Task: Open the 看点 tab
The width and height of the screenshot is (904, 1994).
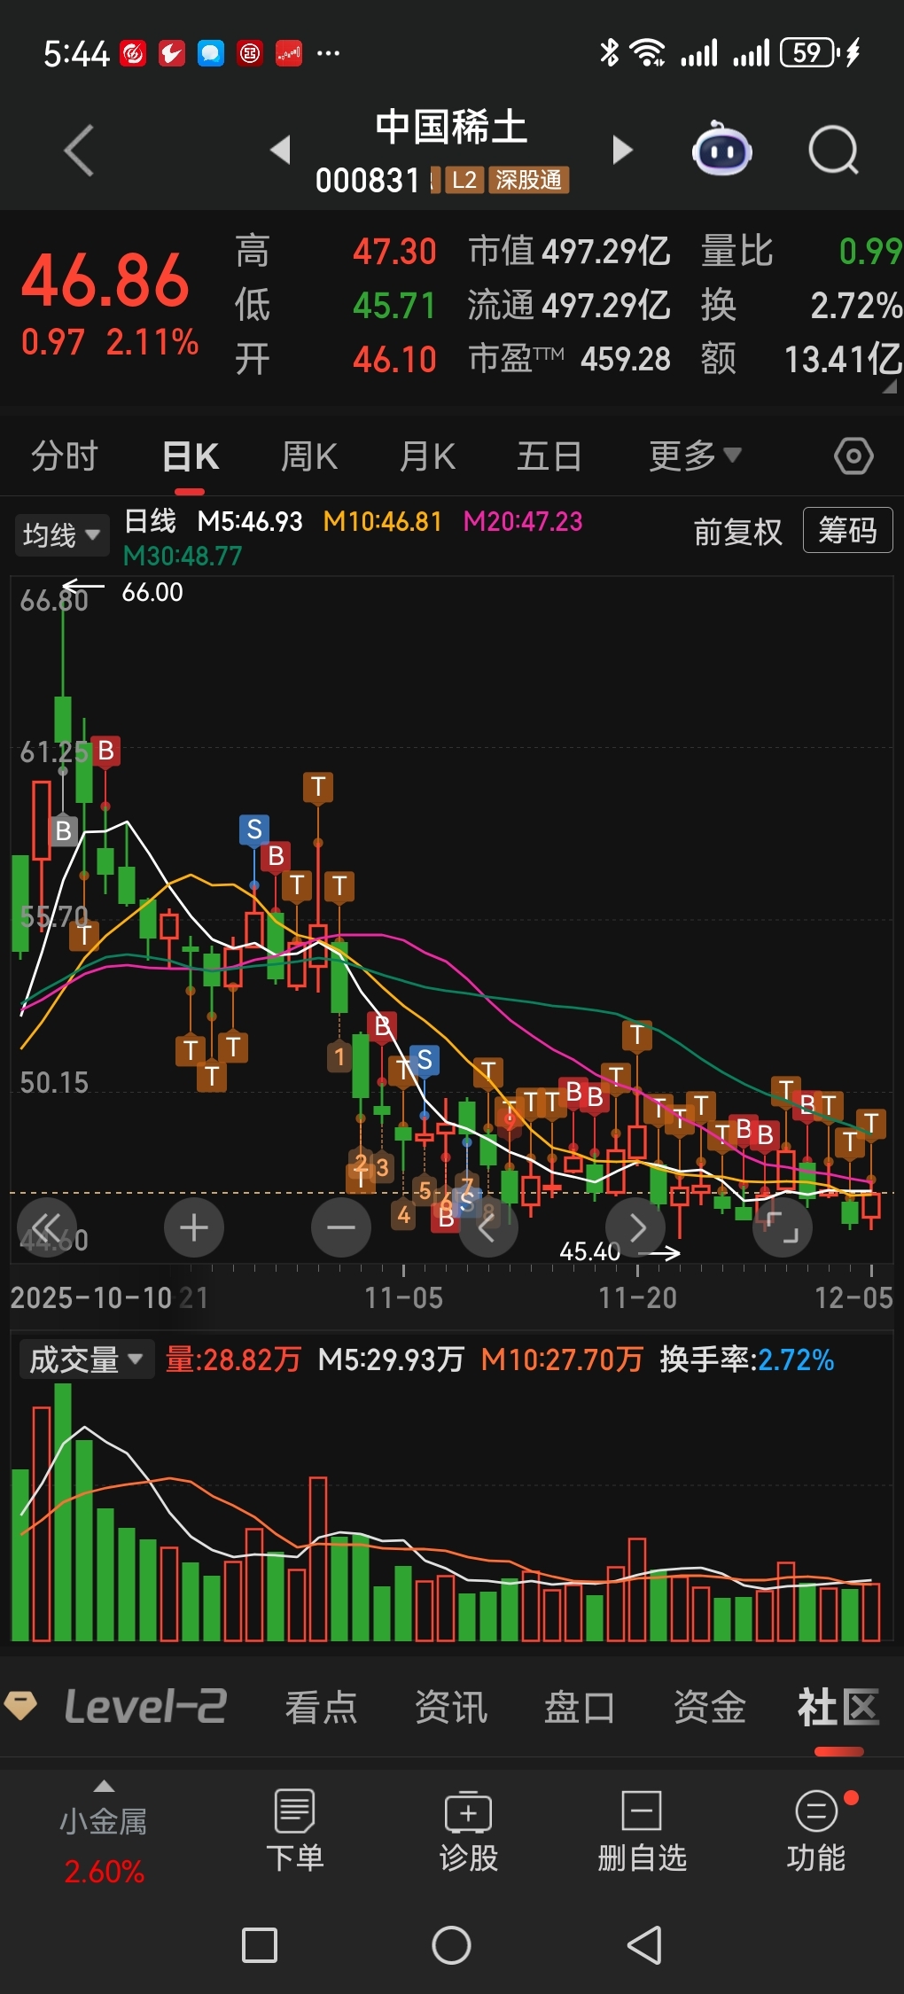Action: (x=321, y=1707)
